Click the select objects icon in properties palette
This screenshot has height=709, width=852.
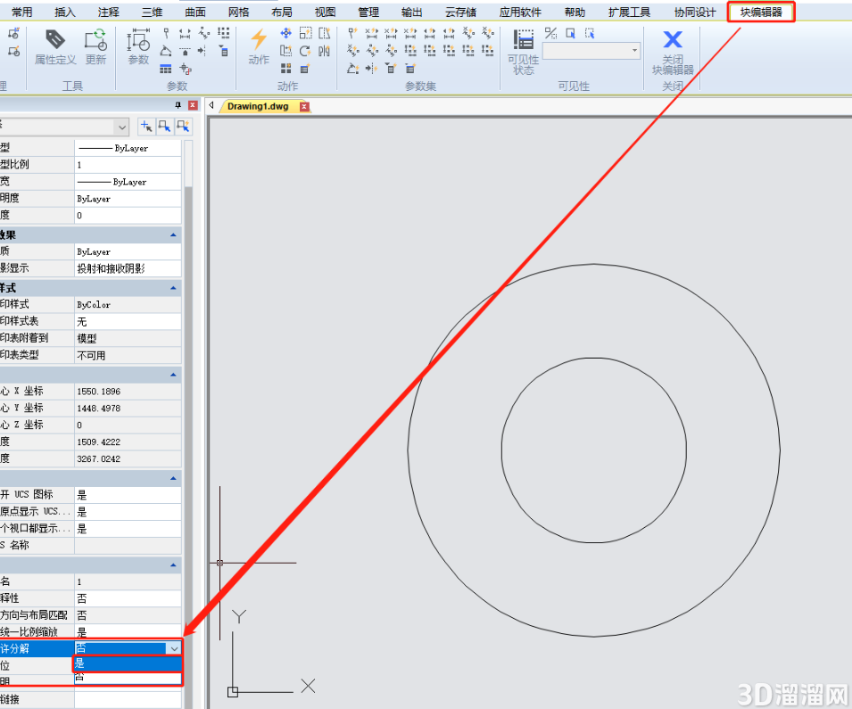tap(164, 128)
